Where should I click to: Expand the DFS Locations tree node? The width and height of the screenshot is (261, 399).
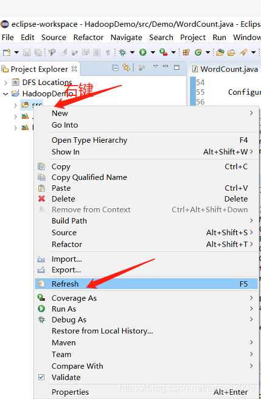pyautogui.click(x=5, y=83)
